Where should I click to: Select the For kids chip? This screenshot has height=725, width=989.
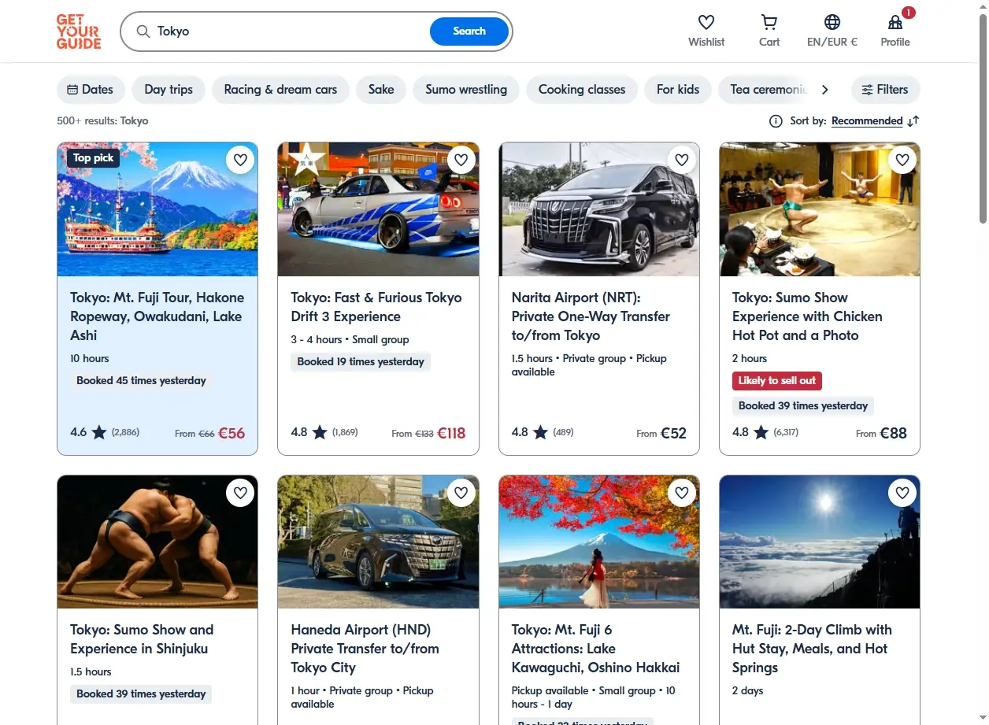[x=678, y=90]
